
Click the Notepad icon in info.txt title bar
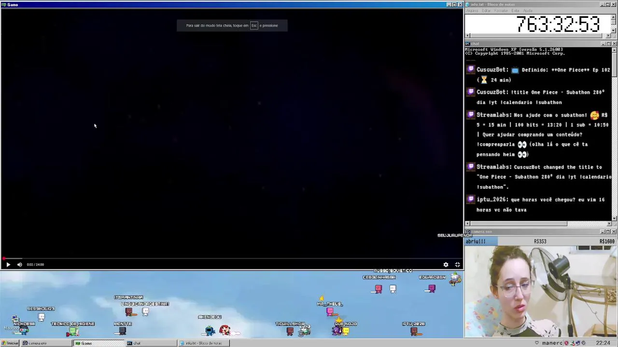click(x=468, y=4)
